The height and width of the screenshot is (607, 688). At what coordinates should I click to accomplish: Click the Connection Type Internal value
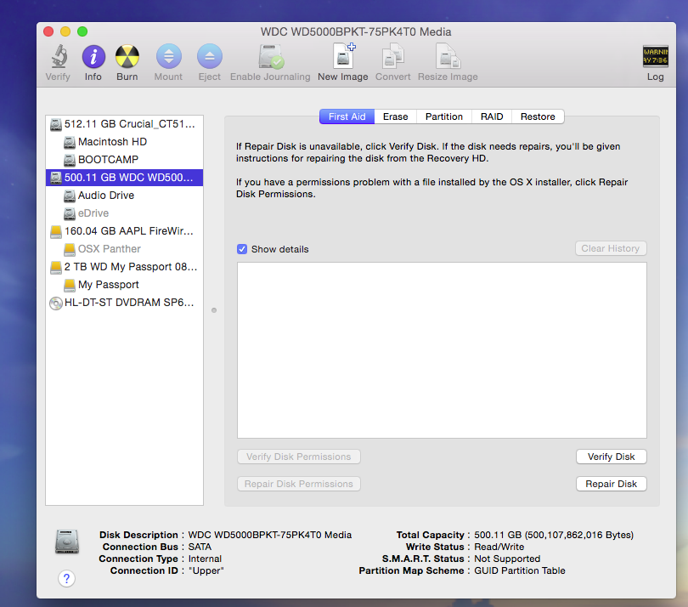click(205, 559)
